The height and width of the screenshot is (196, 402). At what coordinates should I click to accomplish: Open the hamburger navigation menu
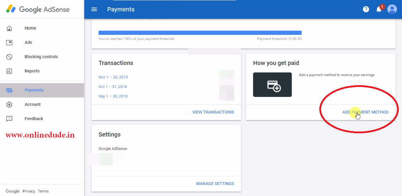click(x=94, y=10)
